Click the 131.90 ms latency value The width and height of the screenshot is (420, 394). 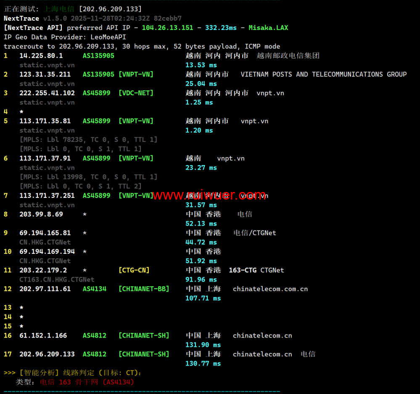click(203, 345)
